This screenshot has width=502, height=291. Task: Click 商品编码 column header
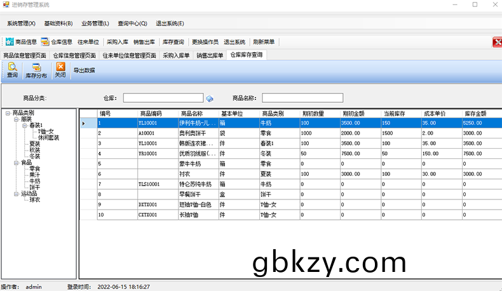point(158,114)
